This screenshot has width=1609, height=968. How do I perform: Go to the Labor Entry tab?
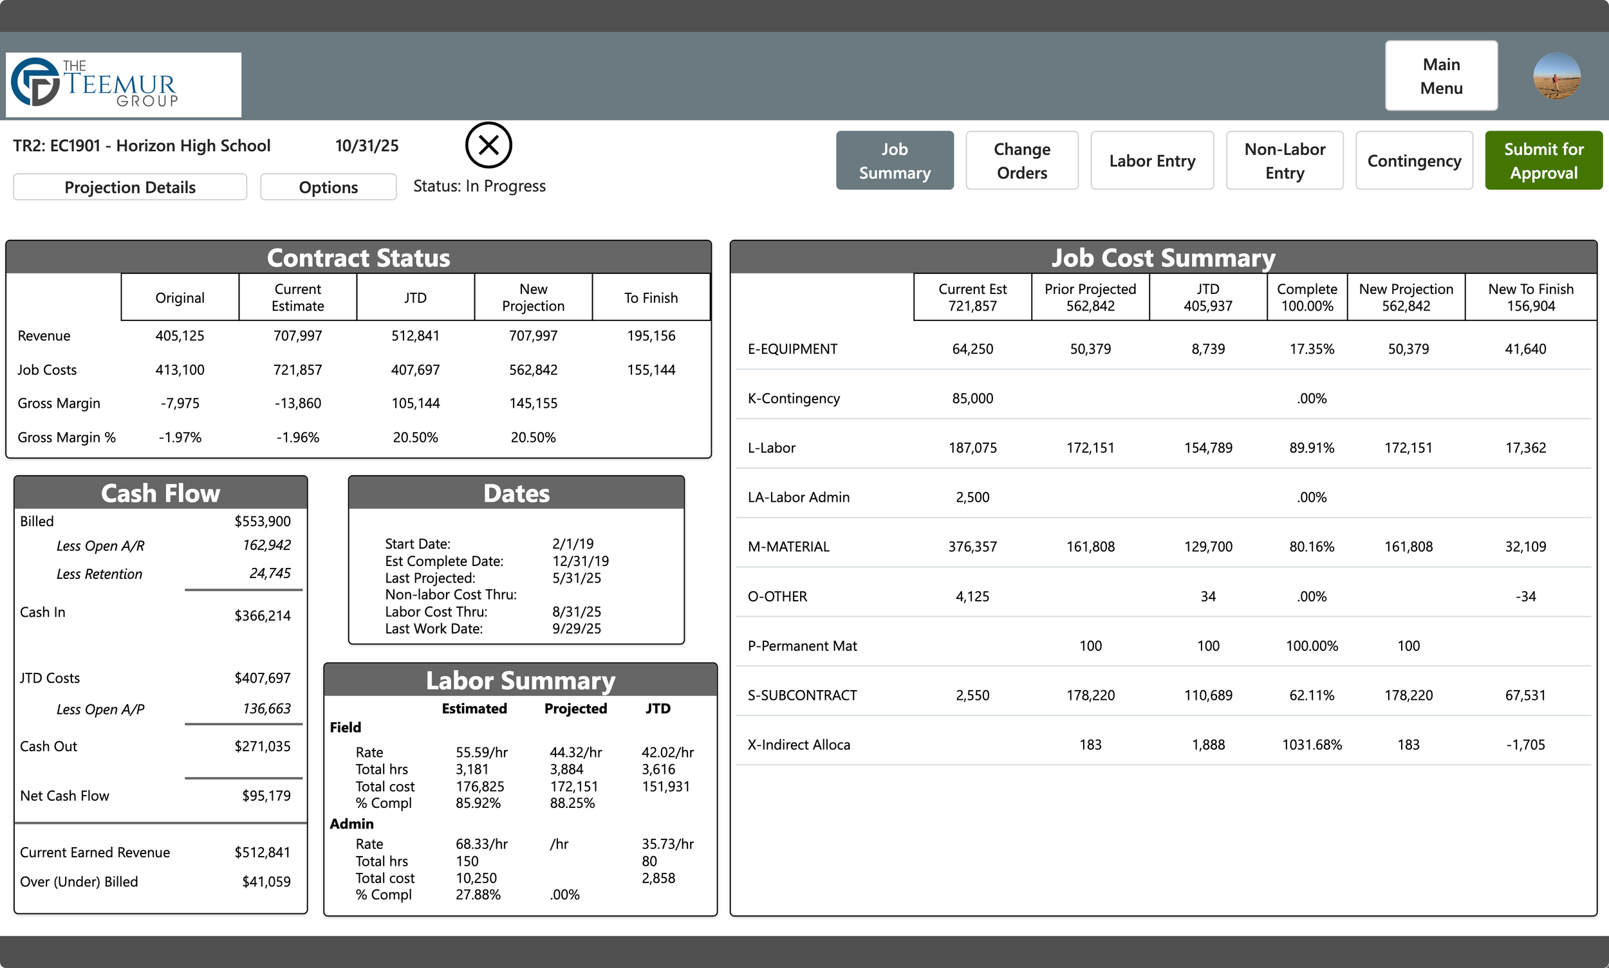pos(1151,160)
